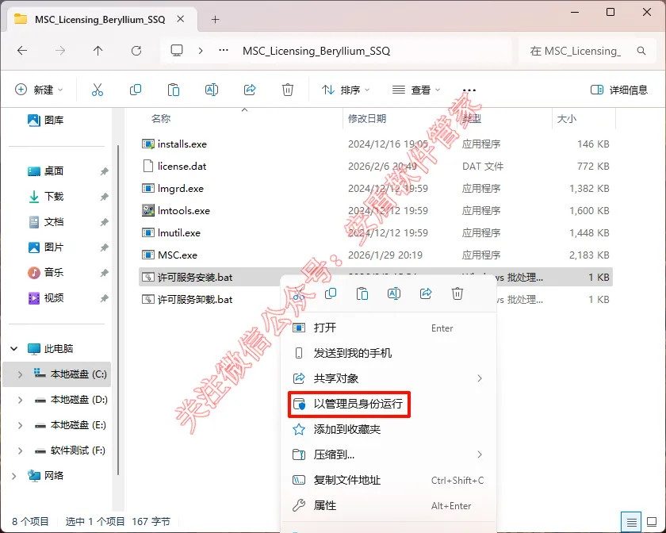Go back with the left arrow button
Image resolution: width=666 pixels, height=533 pixels.
[22, 51]
